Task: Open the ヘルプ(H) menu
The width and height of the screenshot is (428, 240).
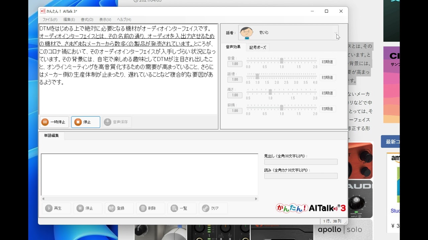Action: pos(124,20)
